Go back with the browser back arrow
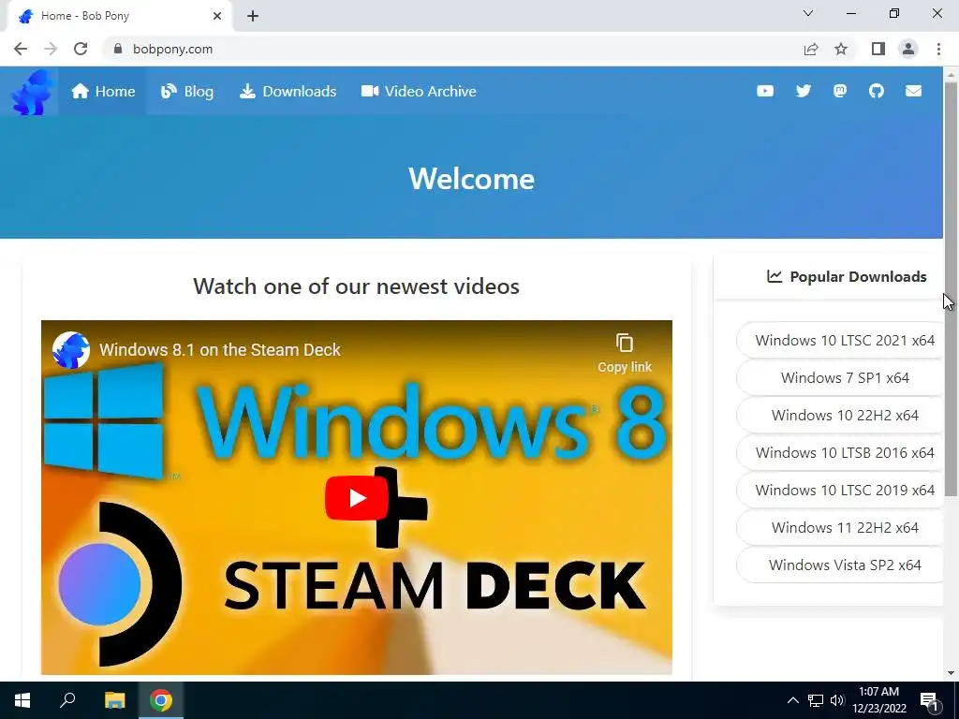This screenshot has width=959, height=719. coord(21,49)
